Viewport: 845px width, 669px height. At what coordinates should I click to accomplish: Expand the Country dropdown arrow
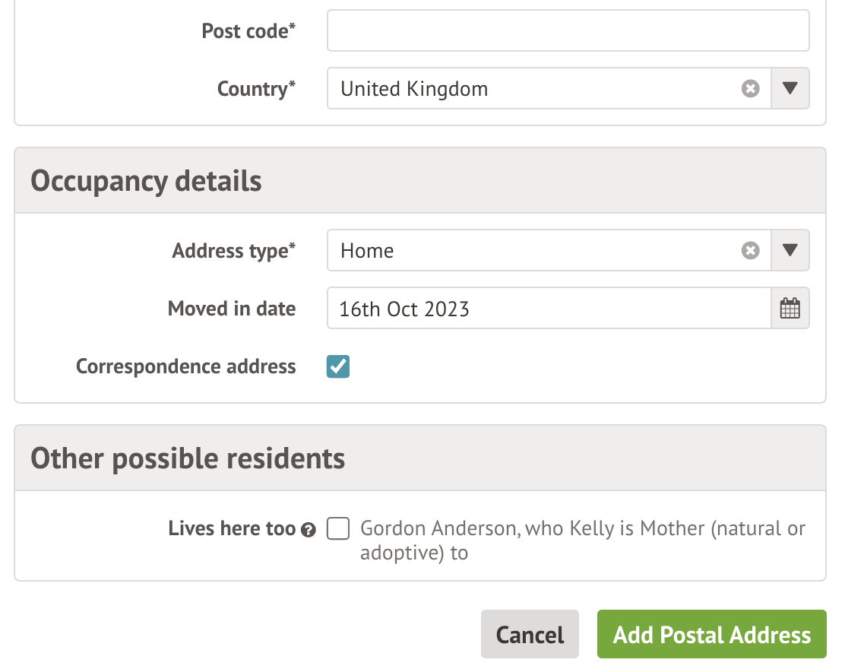790,89
